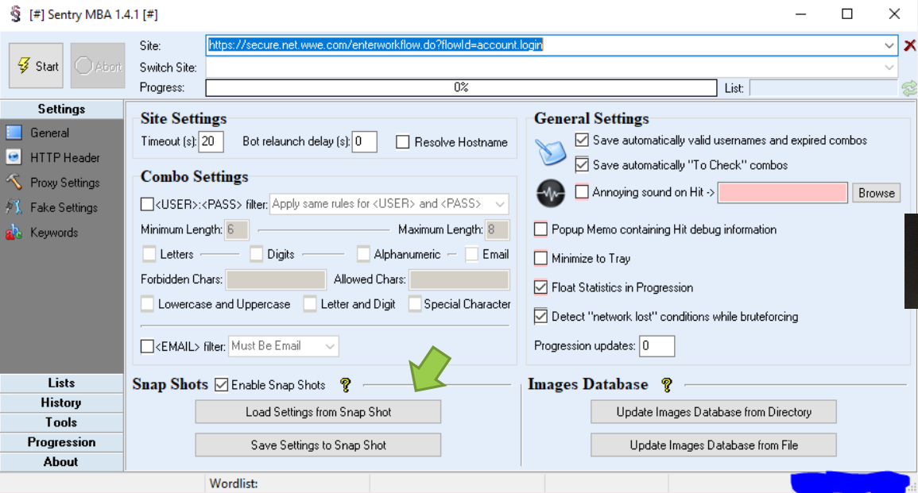This screenshot has width=918, height=493.
Task: Open the HTTP Header settings page
Action: pyautogui.click(x=64, y=157)
